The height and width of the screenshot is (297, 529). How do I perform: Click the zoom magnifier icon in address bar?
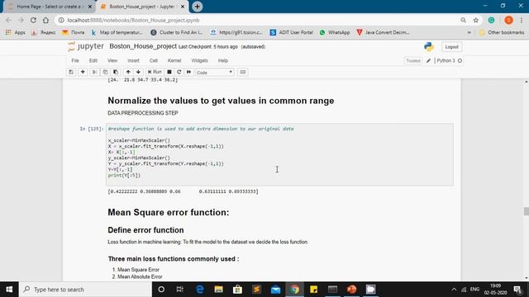(463, 20)
